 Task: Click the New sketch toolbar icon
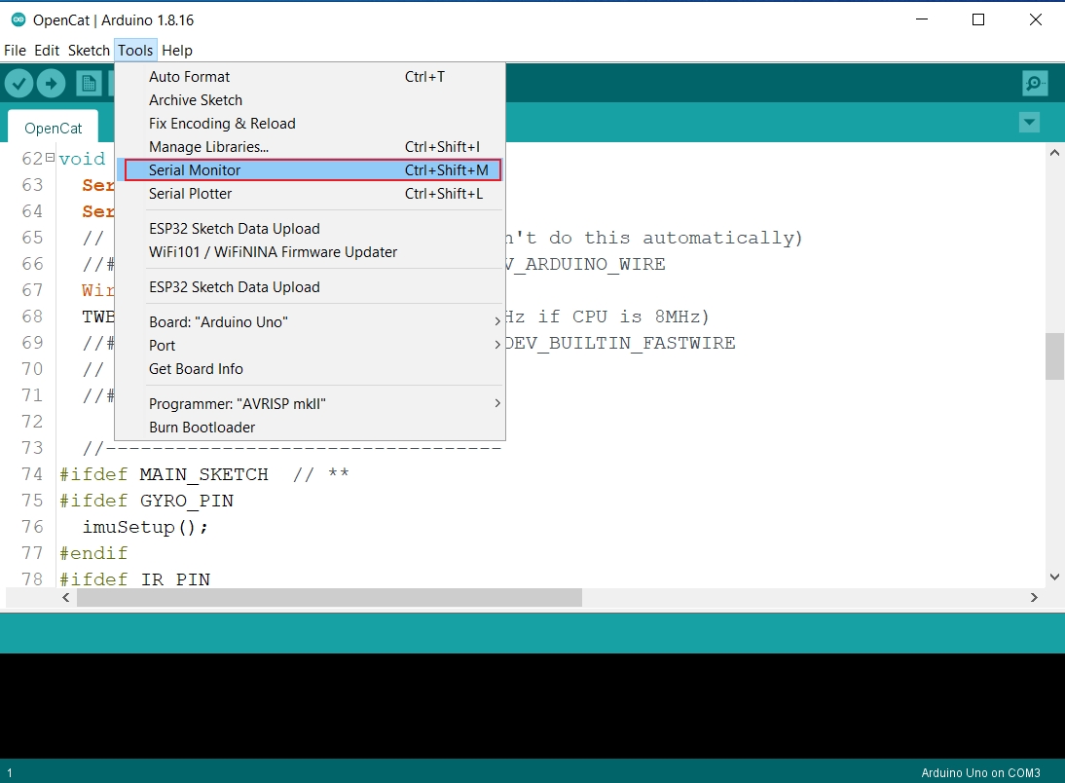tap(90, 84)
